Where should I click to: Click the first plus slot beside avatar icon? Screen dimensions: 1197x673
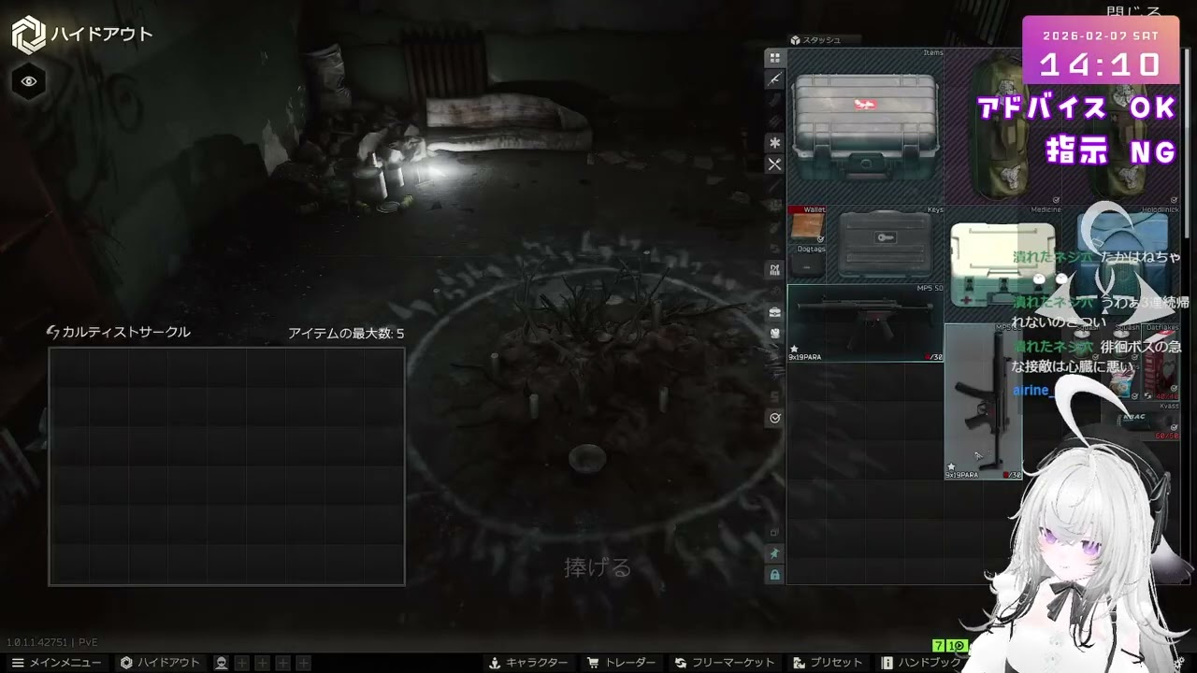pyautogui.click(x=241, y=663)
